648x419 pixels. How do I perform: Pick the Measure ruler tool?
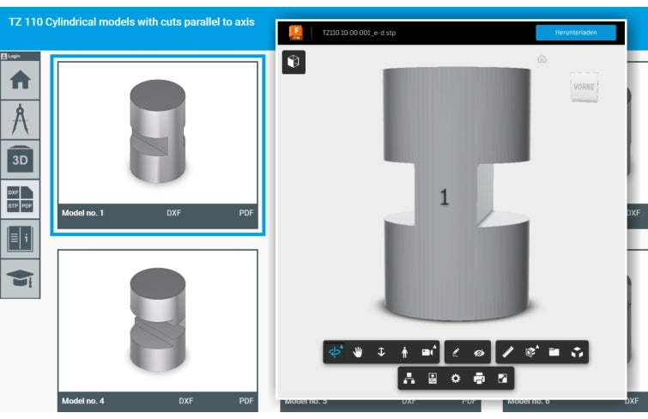pyautogui.click(x=508, y=352)
